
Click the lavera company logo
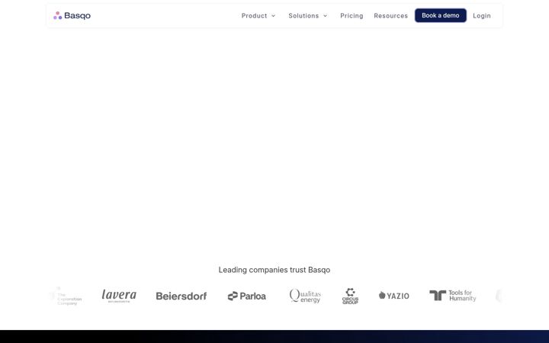(119, 296)
